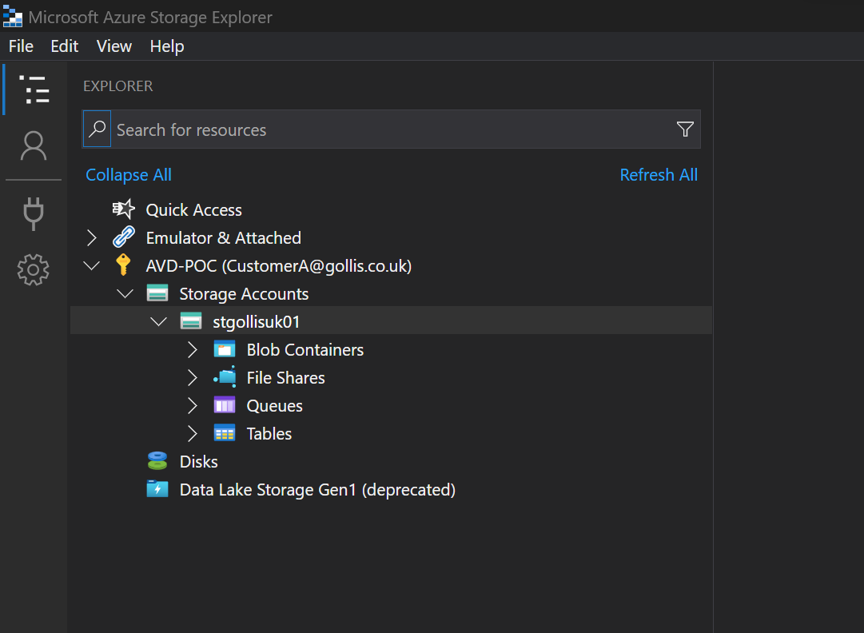
Task: Click the Collapse All link
Action: [x=129, y=175]
